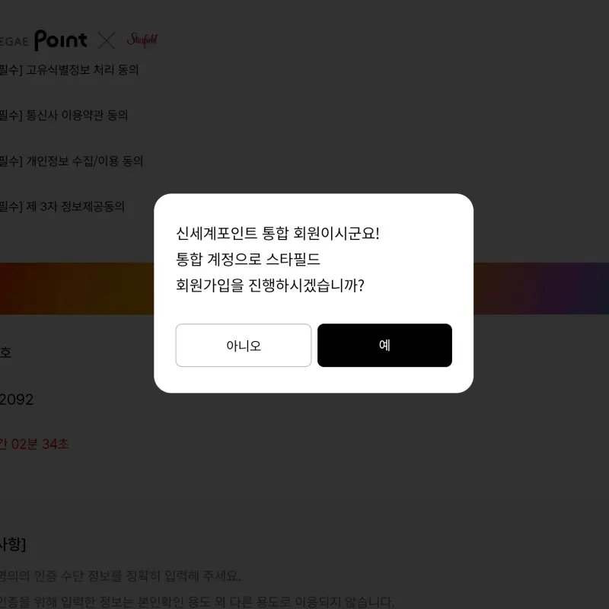This screenshot has height=609, width=609.
Task: Click the orange gradient banner behind dialog
Action: click(77, 289)
